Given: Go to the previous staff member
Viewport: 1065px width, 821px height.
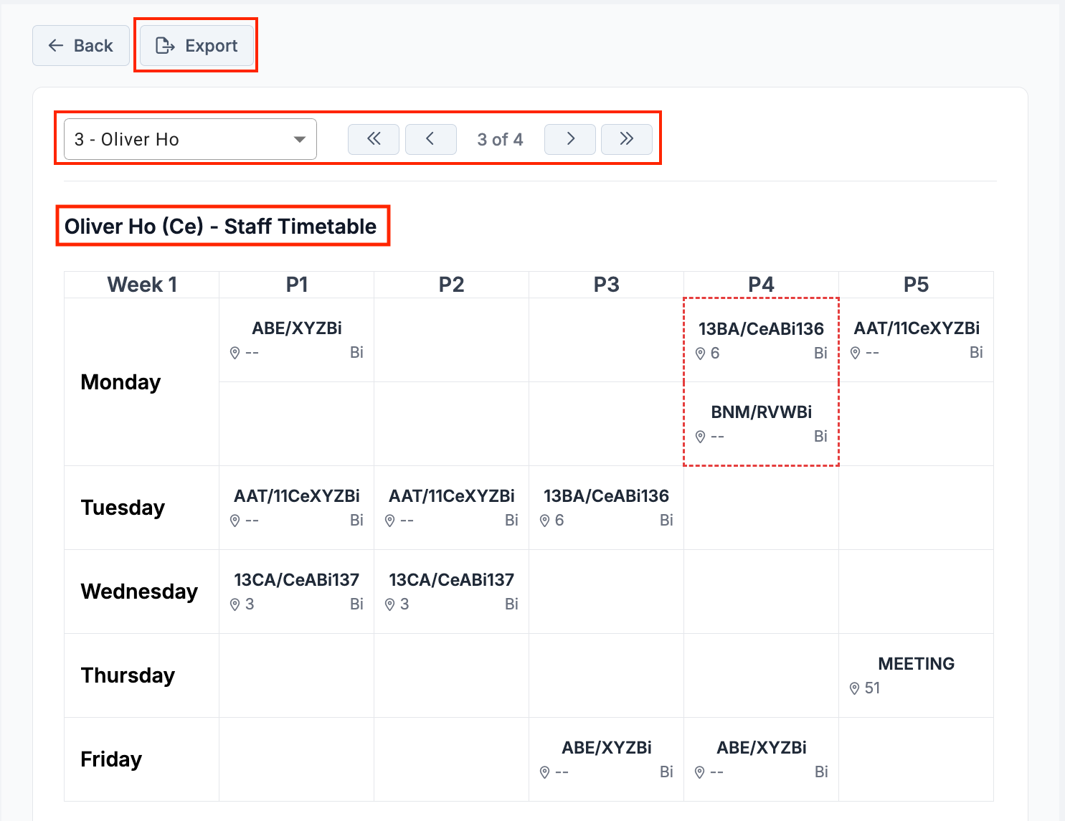Looking at the screenshot, I should coord(430,139).
